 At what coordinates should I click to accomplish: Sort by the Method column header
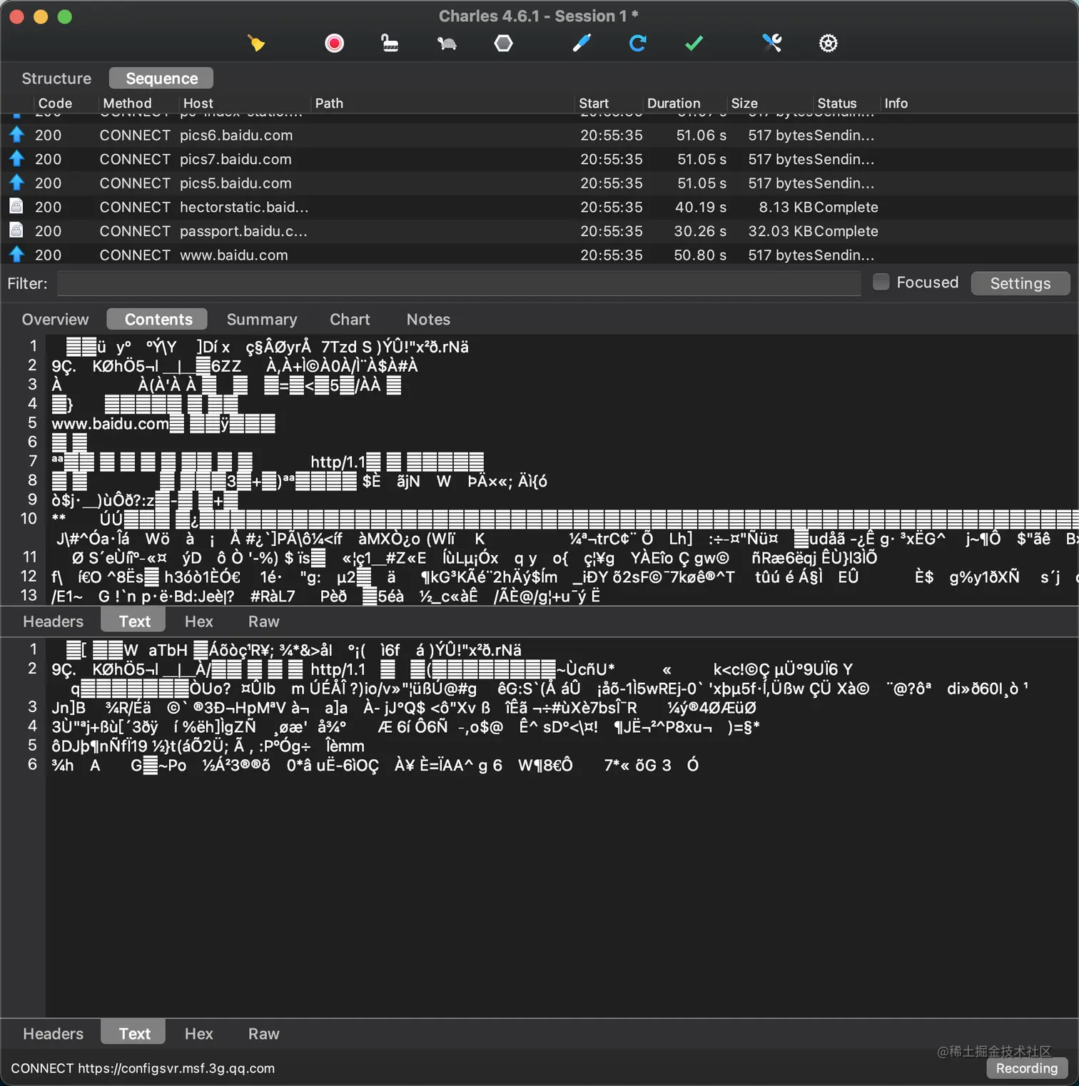[127, 103]
